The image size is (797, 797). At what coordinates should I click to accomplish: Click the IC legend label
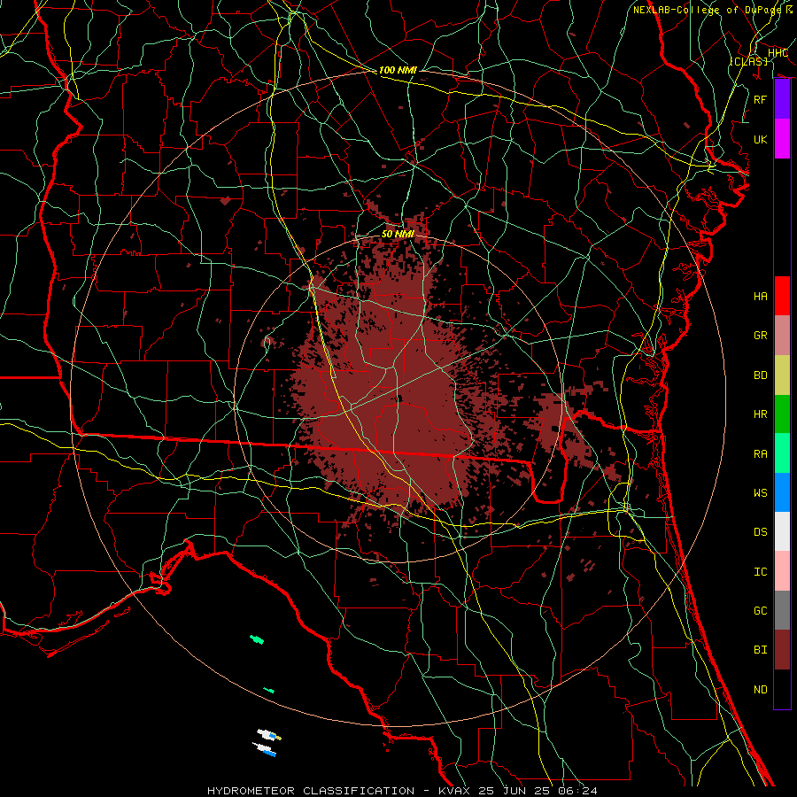click(x=760, y=572)
